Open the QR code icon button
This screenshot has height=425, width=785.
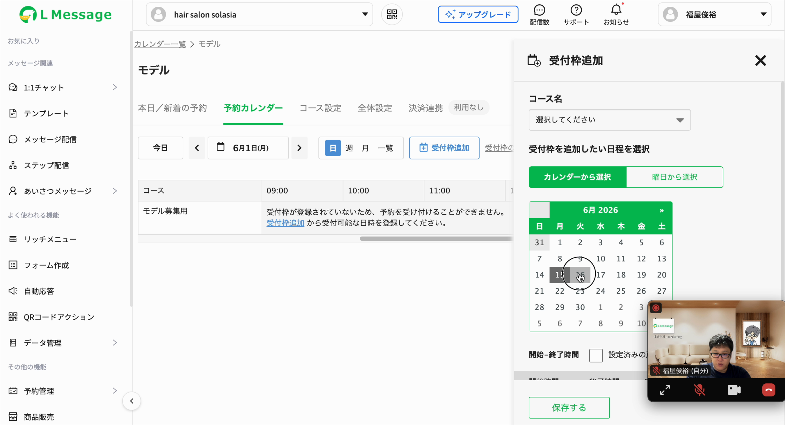pyautogui.click(x=392, y=14)
